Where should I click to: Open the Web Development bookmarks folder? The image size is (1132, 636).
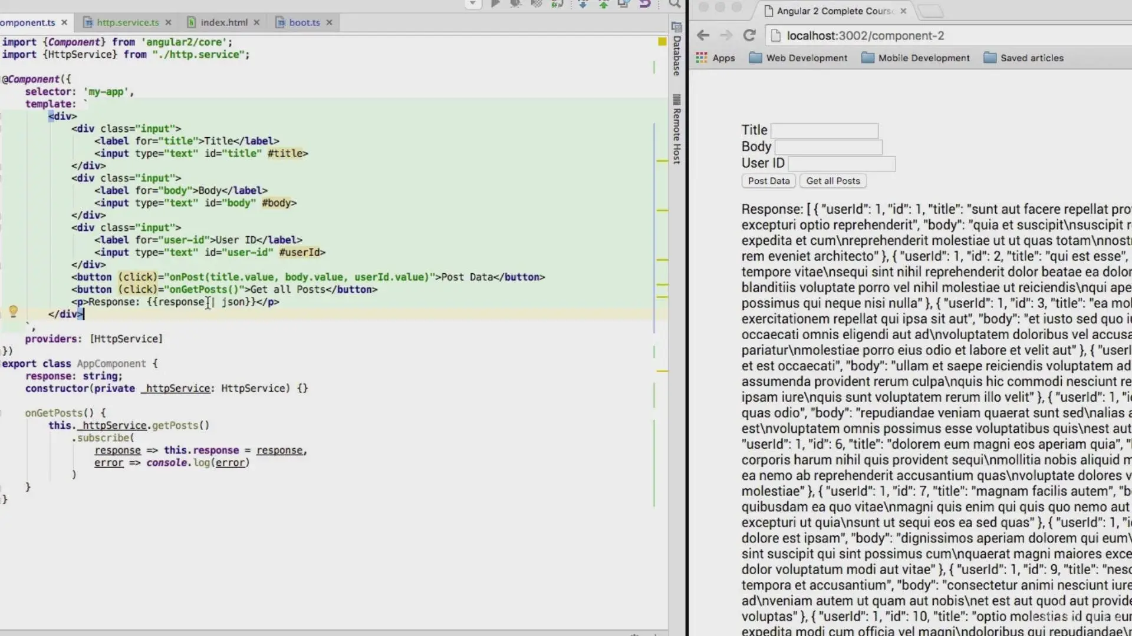click(798, 58)
